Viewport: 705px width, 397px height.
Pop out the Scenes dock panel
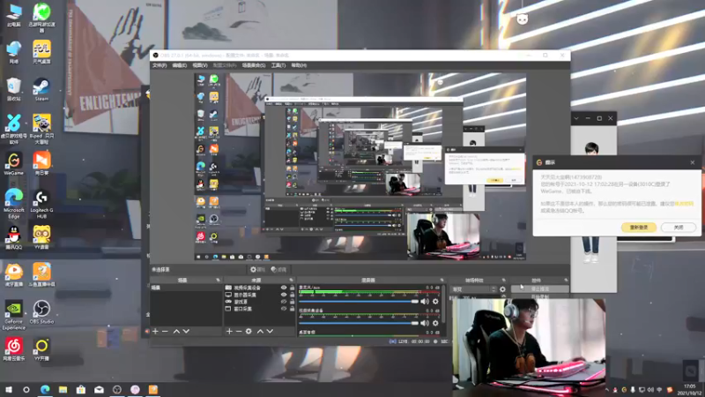218,280
